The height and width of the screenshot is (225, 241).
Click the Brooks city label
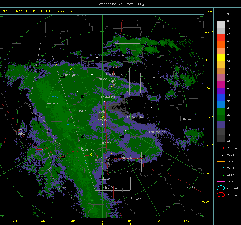[x=190, y=187]
